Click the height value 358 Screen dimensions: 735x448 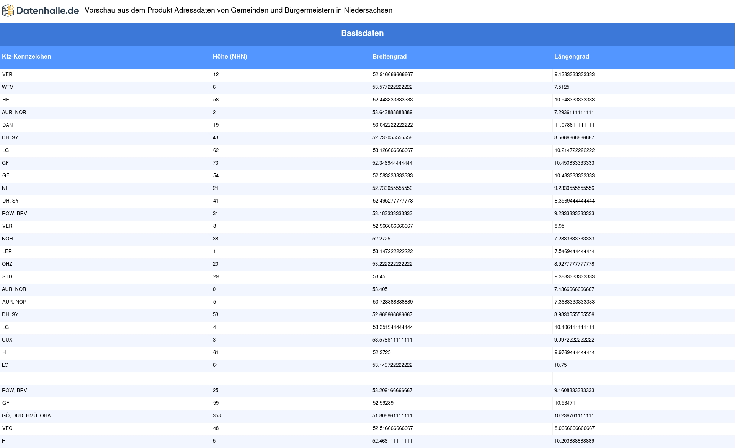pyautogui.click(x=217, y=416)
